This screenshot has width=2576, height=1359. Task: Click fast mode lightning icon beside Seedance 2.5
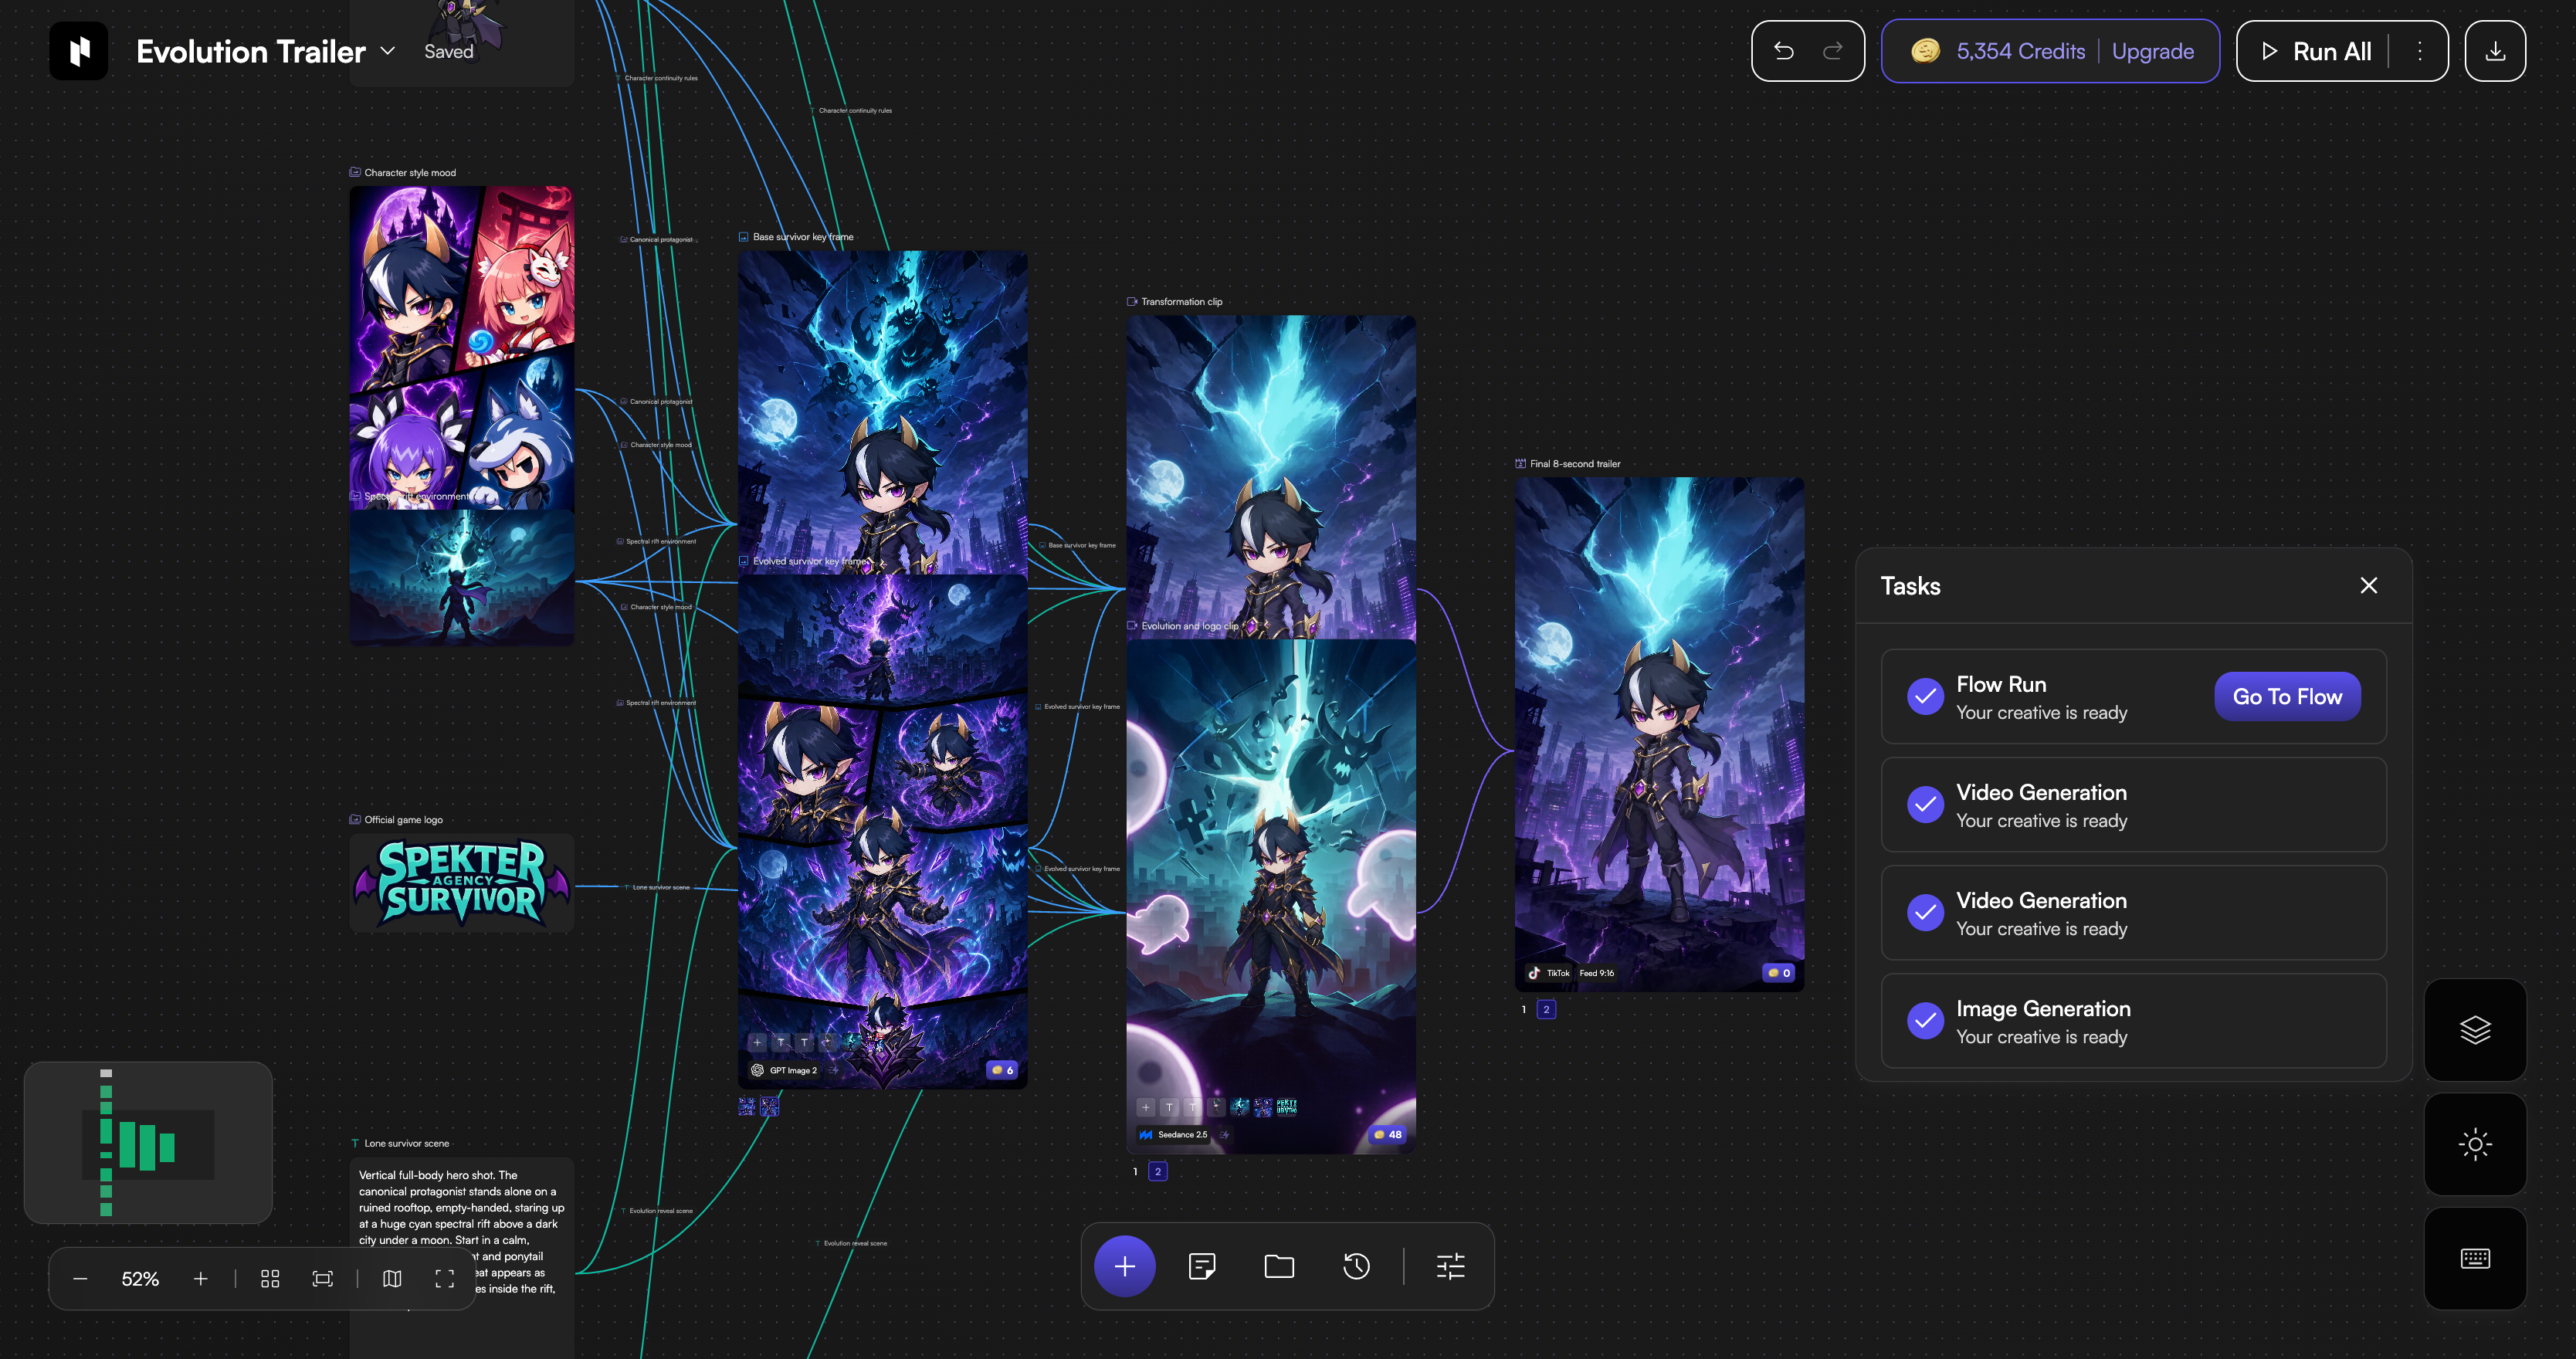click(1224, 1135)
